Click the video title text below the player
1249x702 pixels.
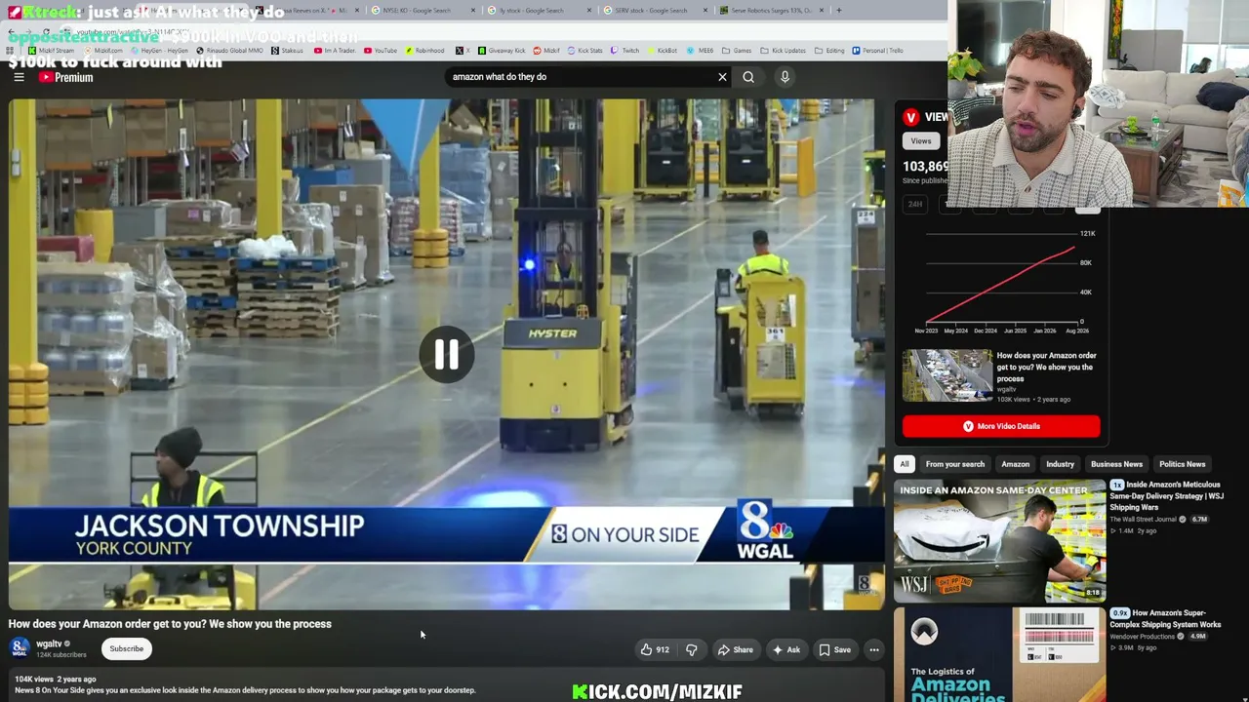click(x=170, y=624)
